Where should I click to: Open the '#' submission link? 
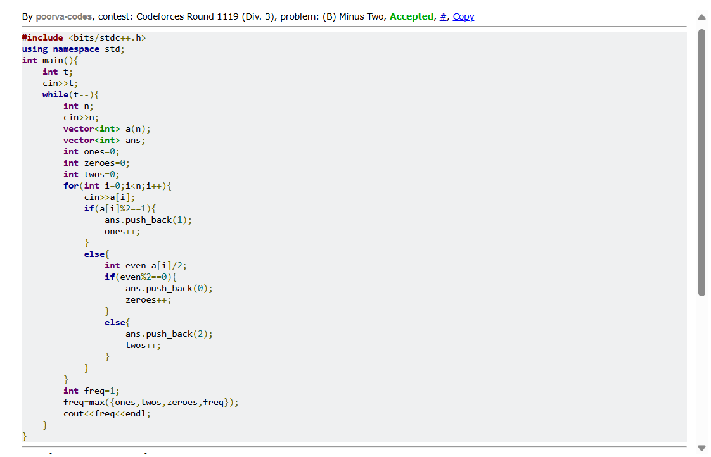(x=443, y=16)
